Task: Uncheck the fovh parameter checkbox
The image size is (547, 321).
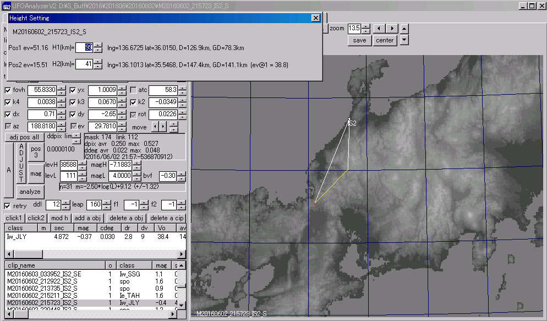Action: (8, 90)
